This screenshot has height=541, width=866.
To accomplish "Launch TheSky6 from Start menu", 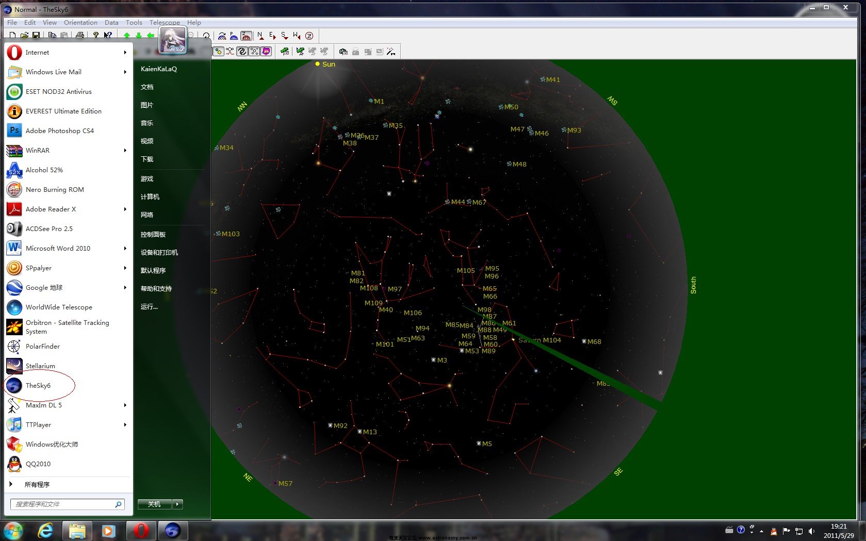I will tap(68, 385).
